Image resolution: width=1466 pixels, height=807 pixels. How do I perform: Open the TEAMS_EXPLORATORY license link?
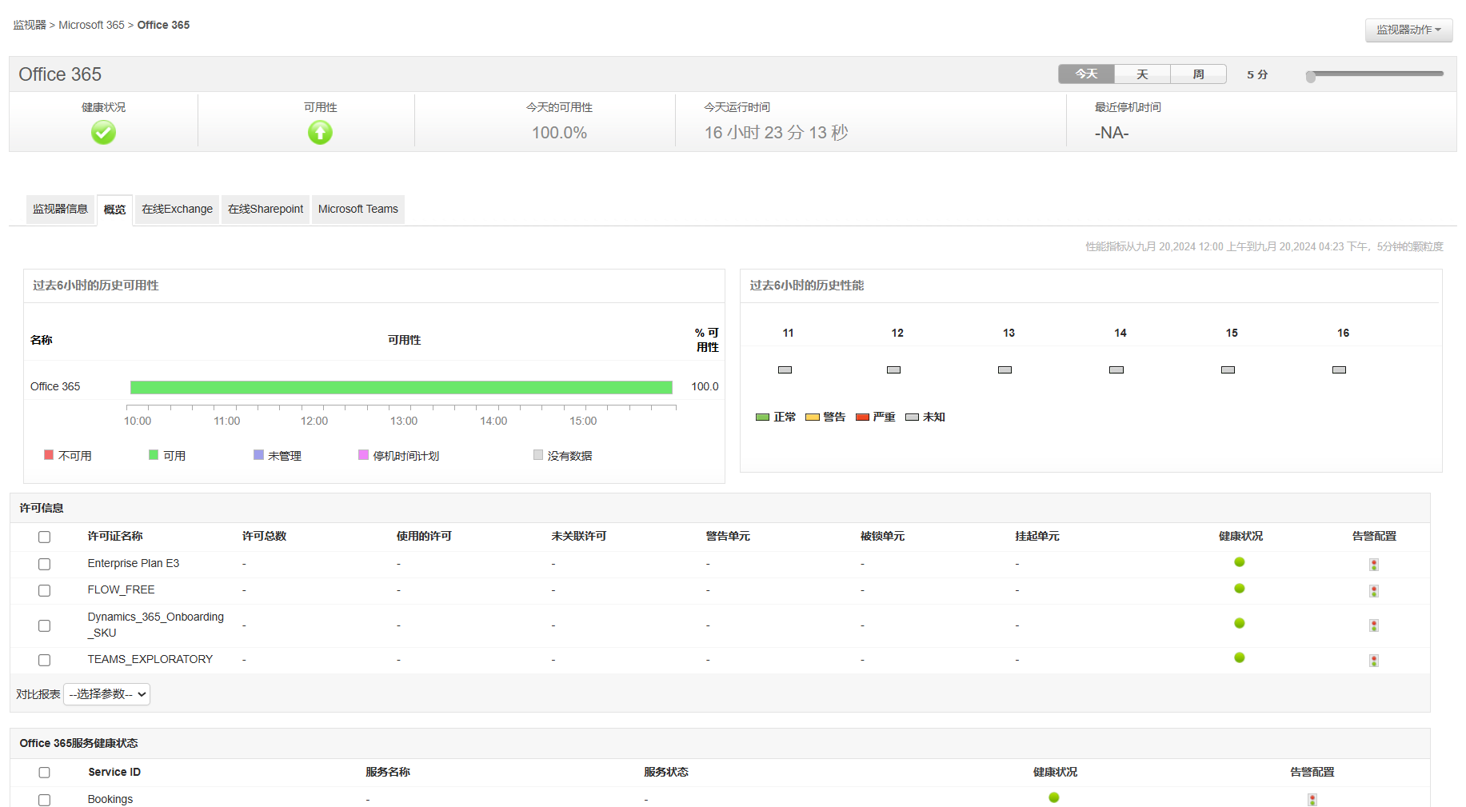tap(150, 659)
